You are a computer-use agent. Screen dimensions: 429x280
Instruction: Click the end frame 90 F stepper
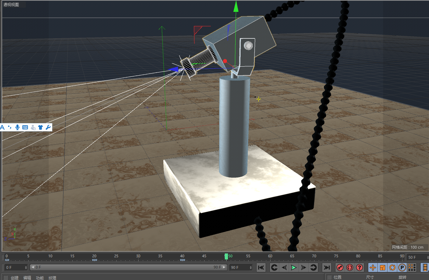pos(251,267)
